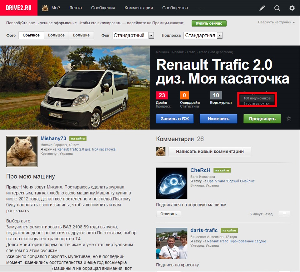Open the Драйв 23 counter
300x272 pixels.
pyautogui.click(x=162, y=95)
